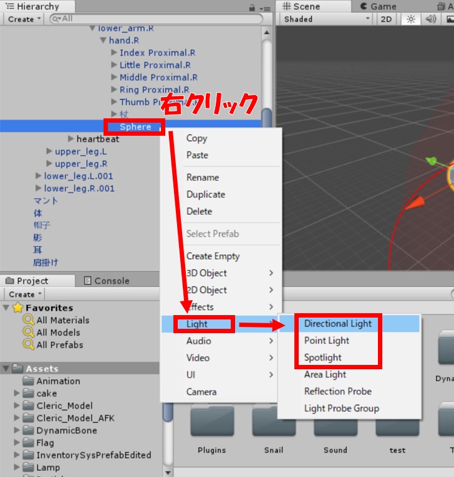The image size is (454, 477).
Task: Select the Animation folder in Assets
Action: [58, 381]
